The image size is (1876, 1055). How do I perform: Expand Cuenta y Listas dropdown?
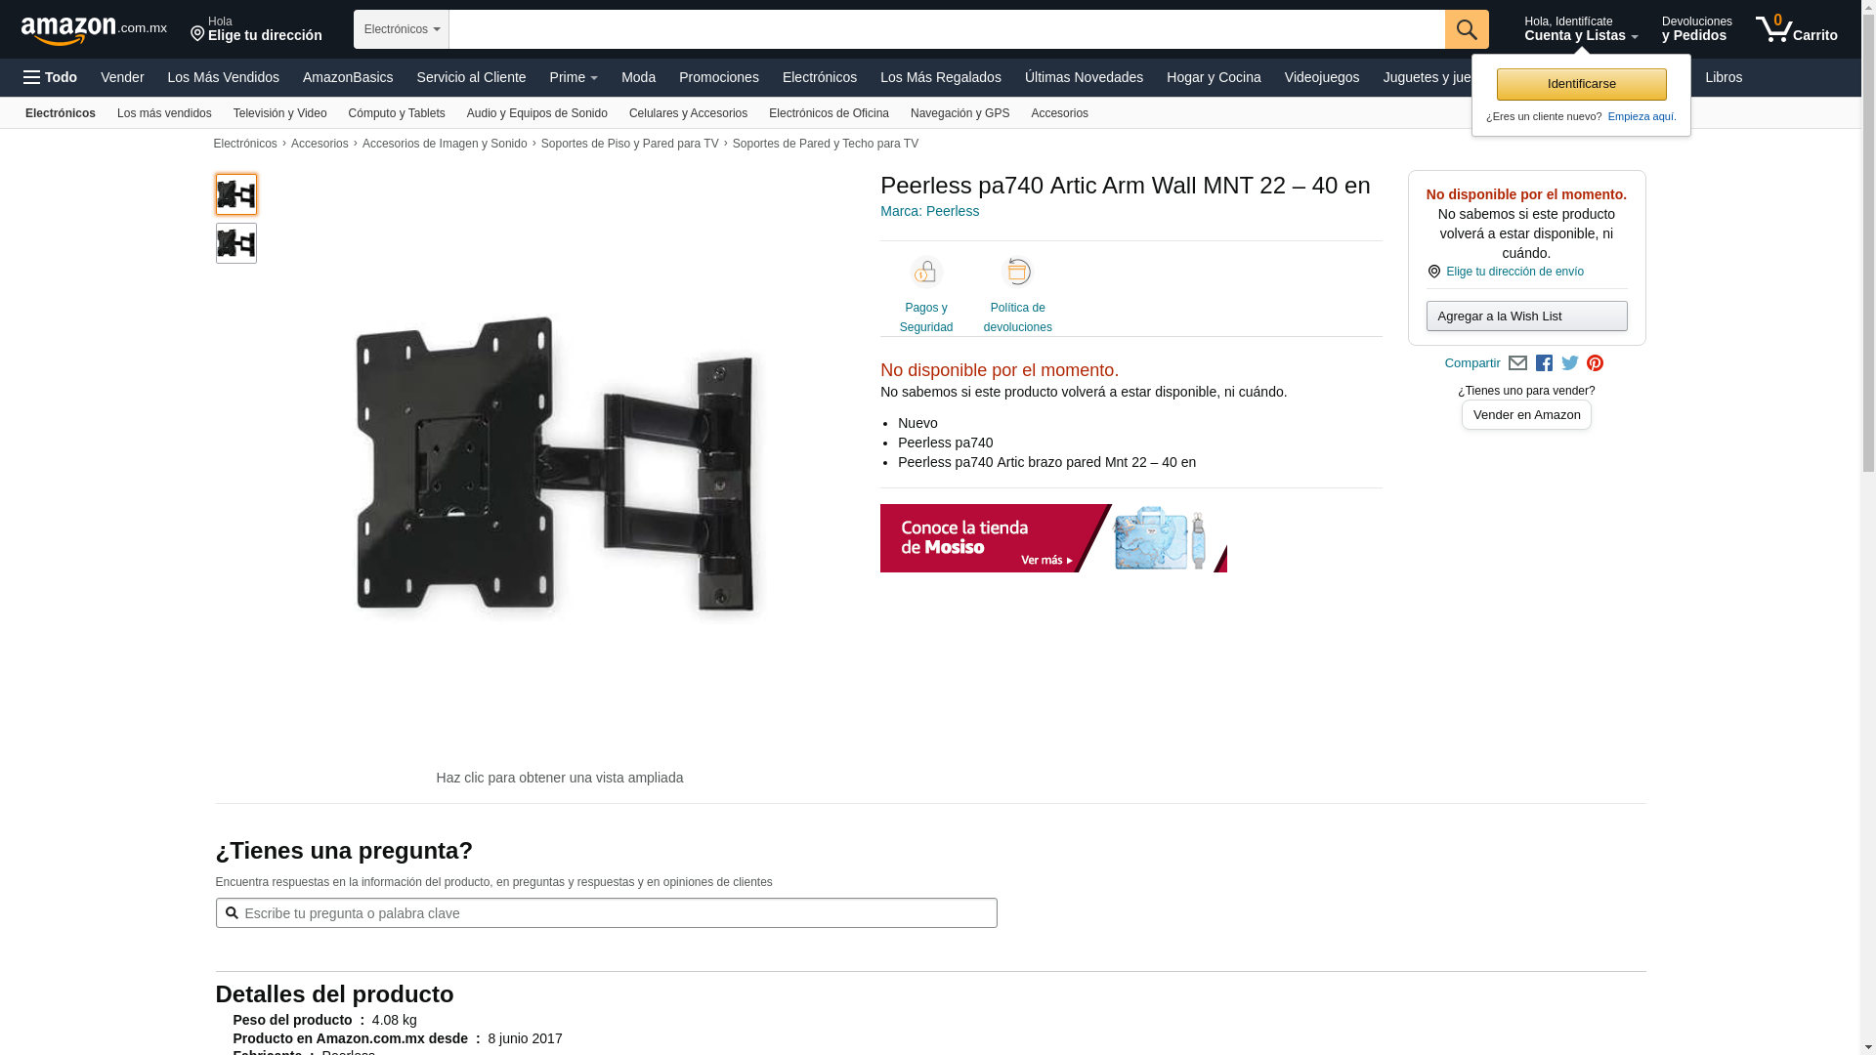coord(1581,29)
